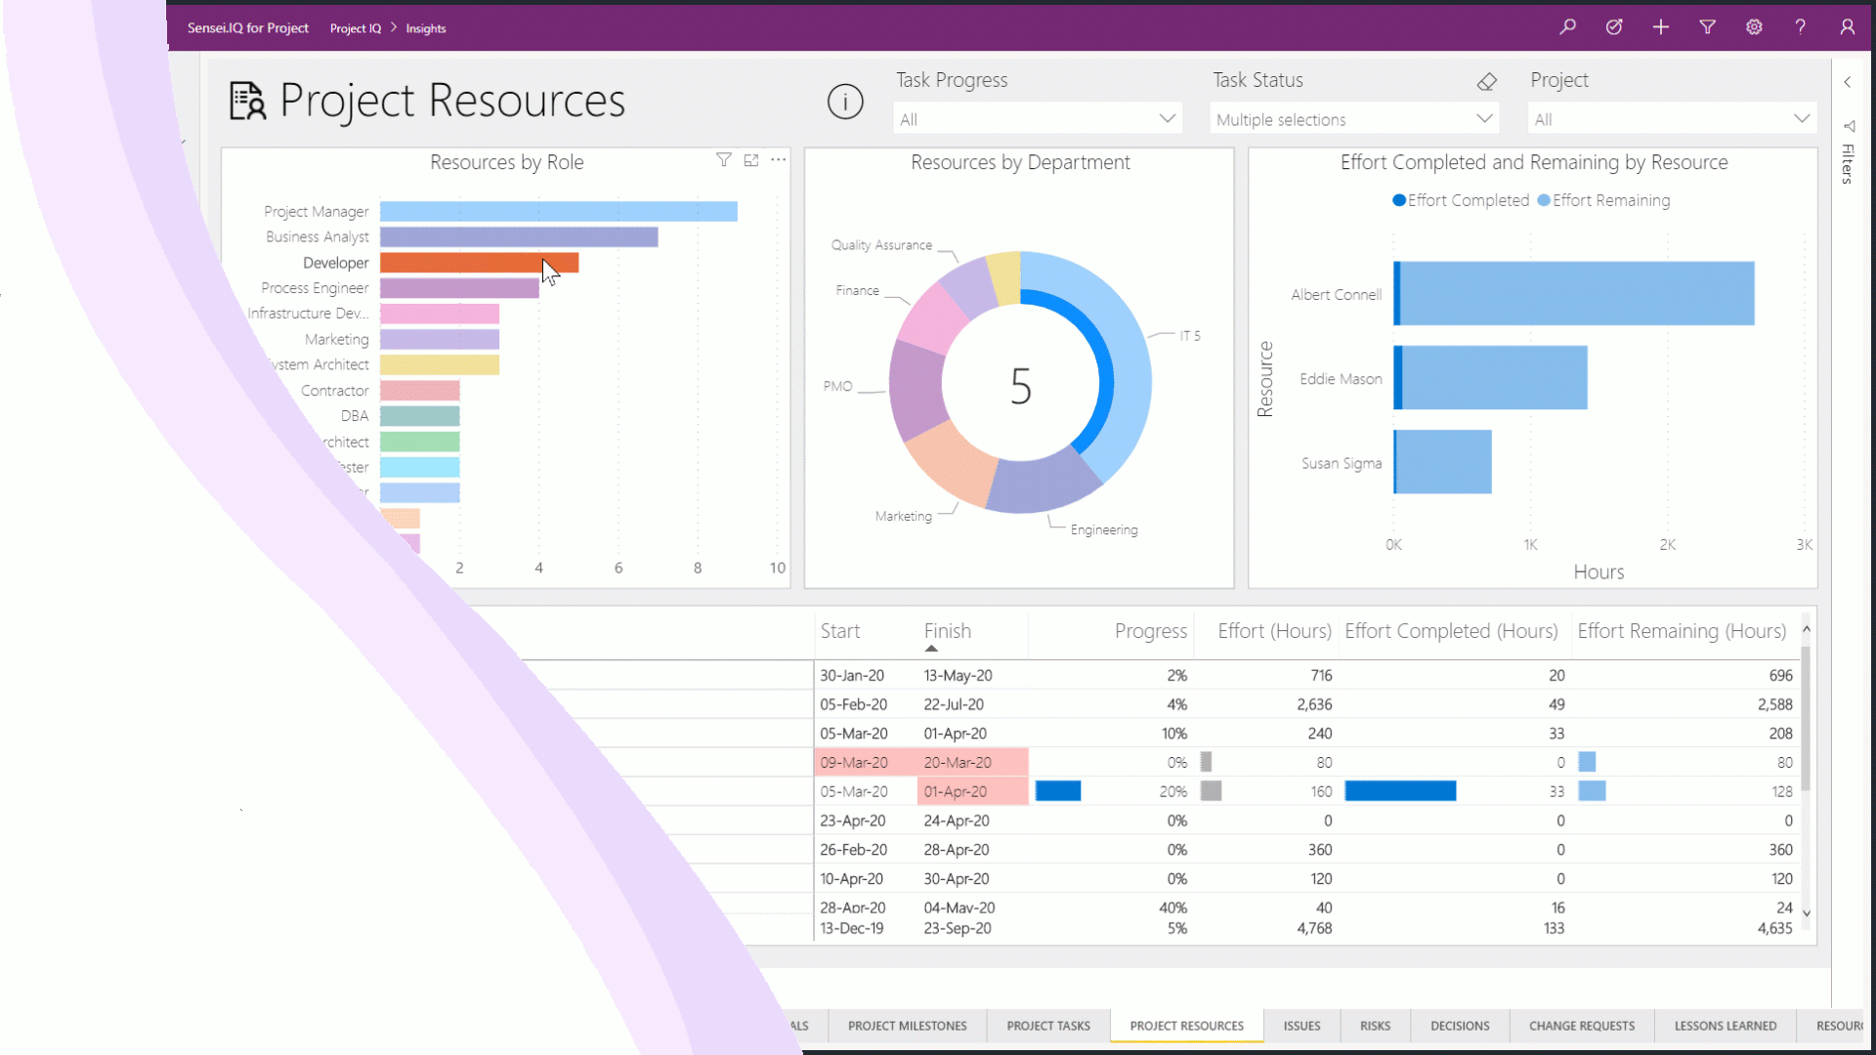Image resolution: width=1876 pixels, height=1055 pixels.
Task: Open the Task Status dropdown
Action: 1354,118
